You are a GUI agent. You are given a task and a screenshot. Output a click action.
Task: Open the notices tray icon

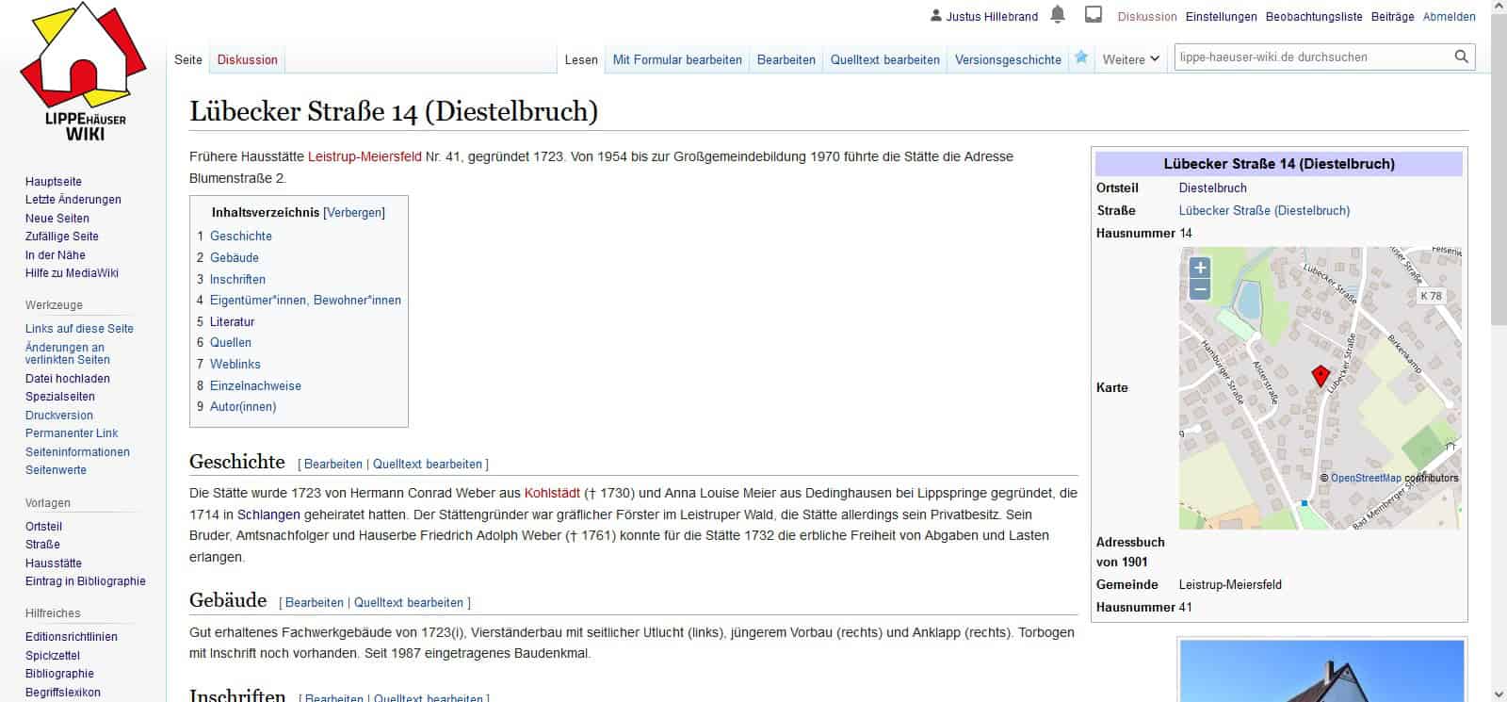click(x=1094, y=15)
